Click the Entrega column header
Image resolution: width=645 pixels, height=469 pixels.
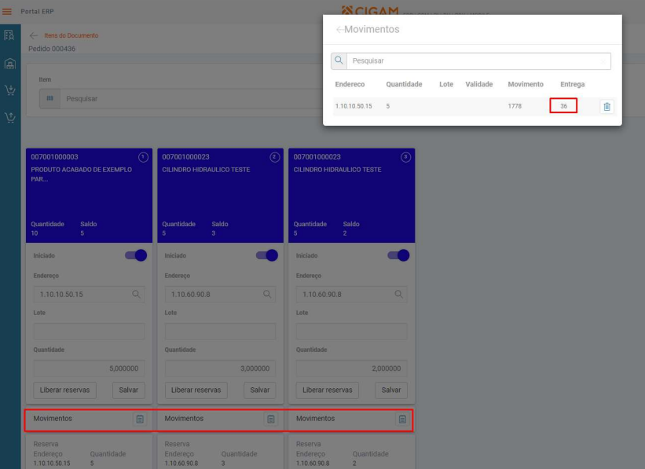coord(572,84)
